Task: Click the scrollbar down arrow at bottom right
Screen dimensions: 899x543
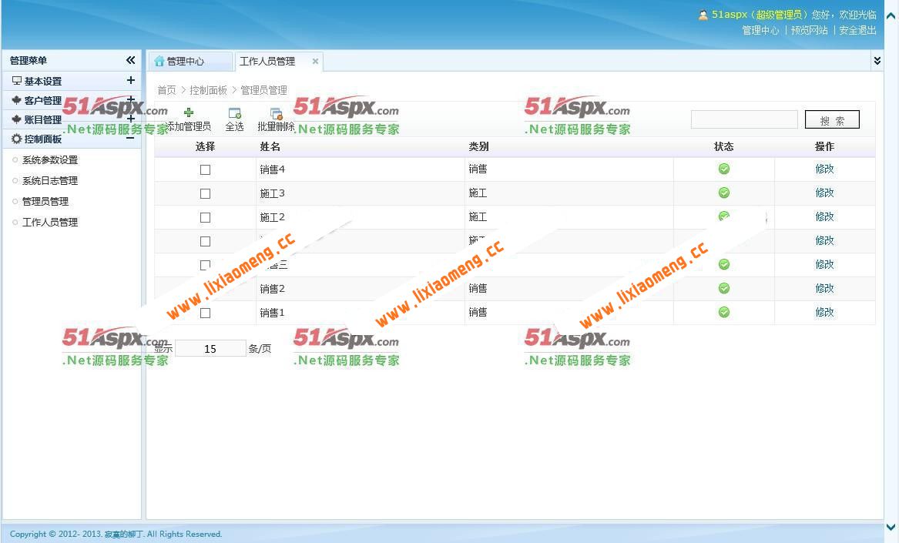Action: click(x=891, y=527)
